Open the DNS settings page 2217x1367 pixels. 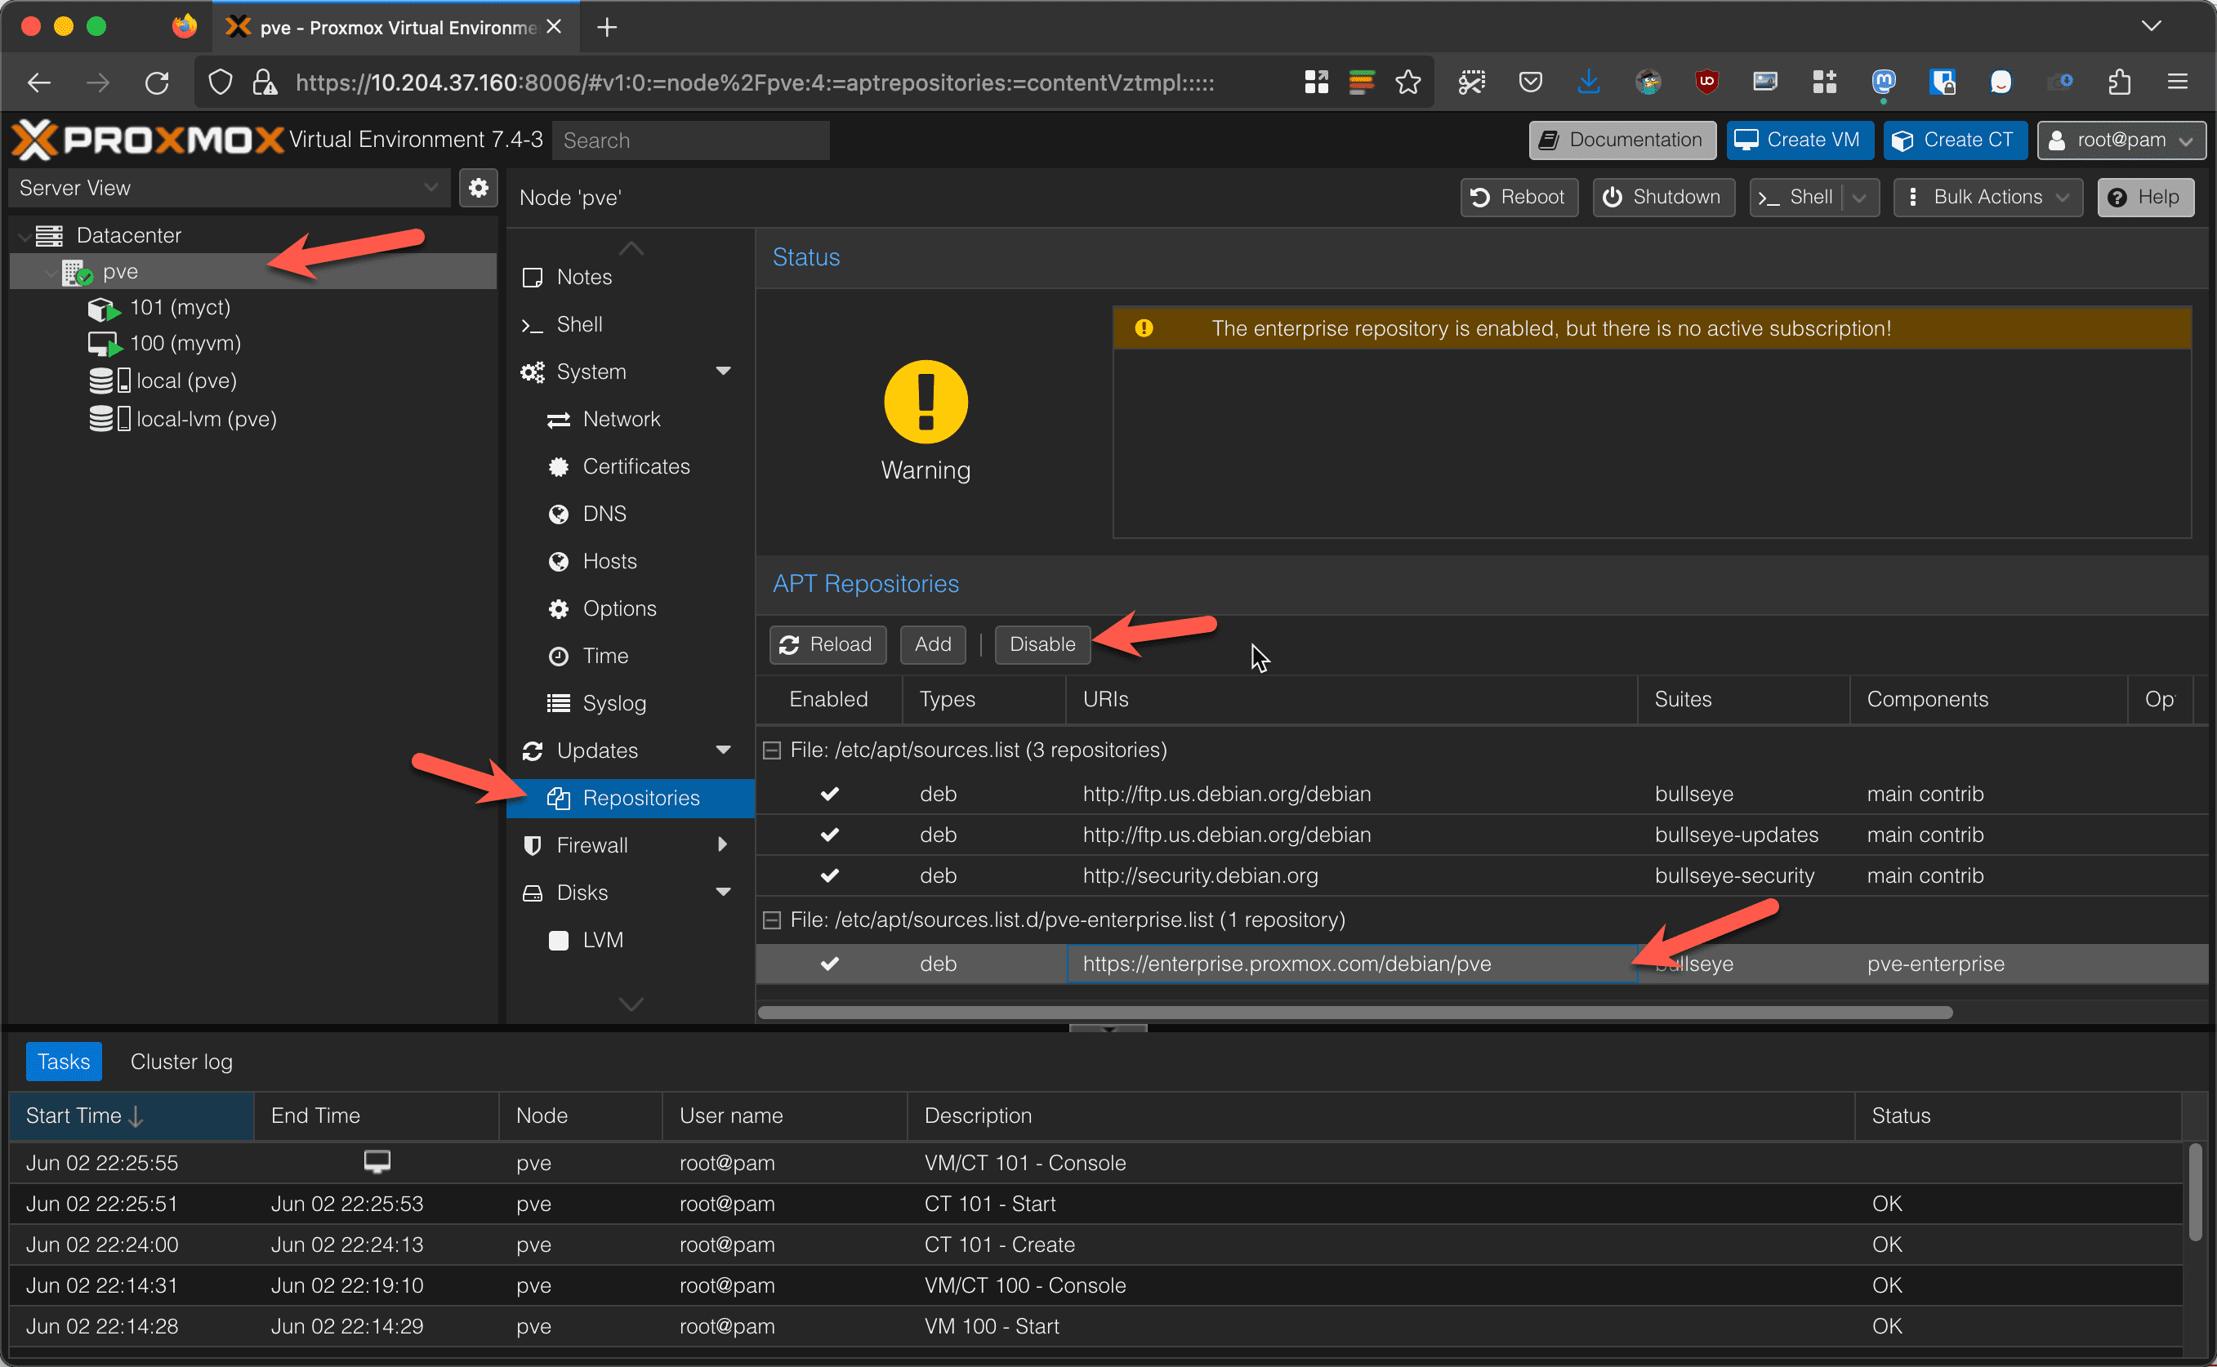click(604, 514)
